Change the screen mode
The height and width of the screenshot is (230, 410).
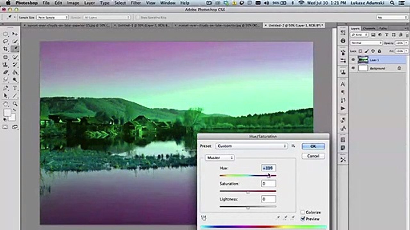coord(15,127)
